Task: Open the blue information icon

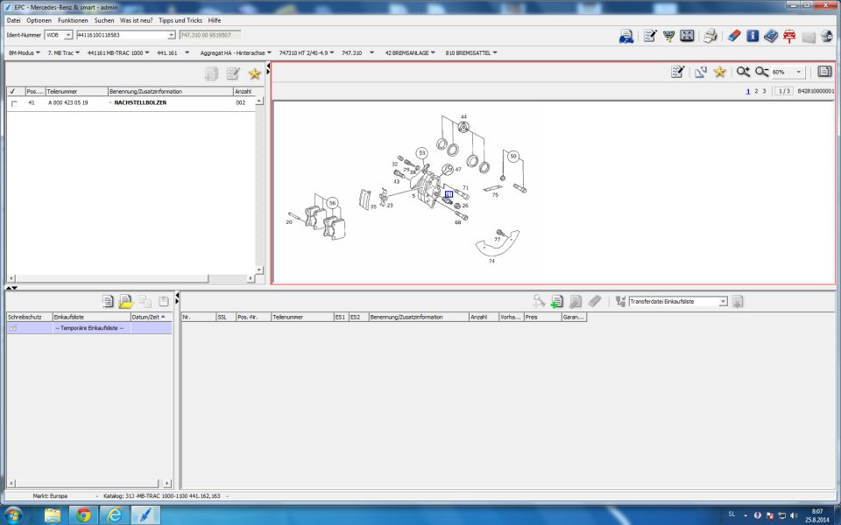Action: click(x=753, y=36)
